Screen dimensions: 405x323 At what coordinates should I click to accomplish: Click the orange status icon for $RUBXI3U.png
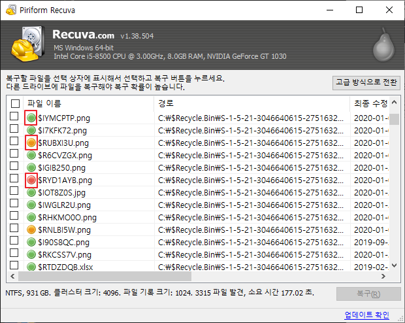pyautogui.click(x=31, y=143)
